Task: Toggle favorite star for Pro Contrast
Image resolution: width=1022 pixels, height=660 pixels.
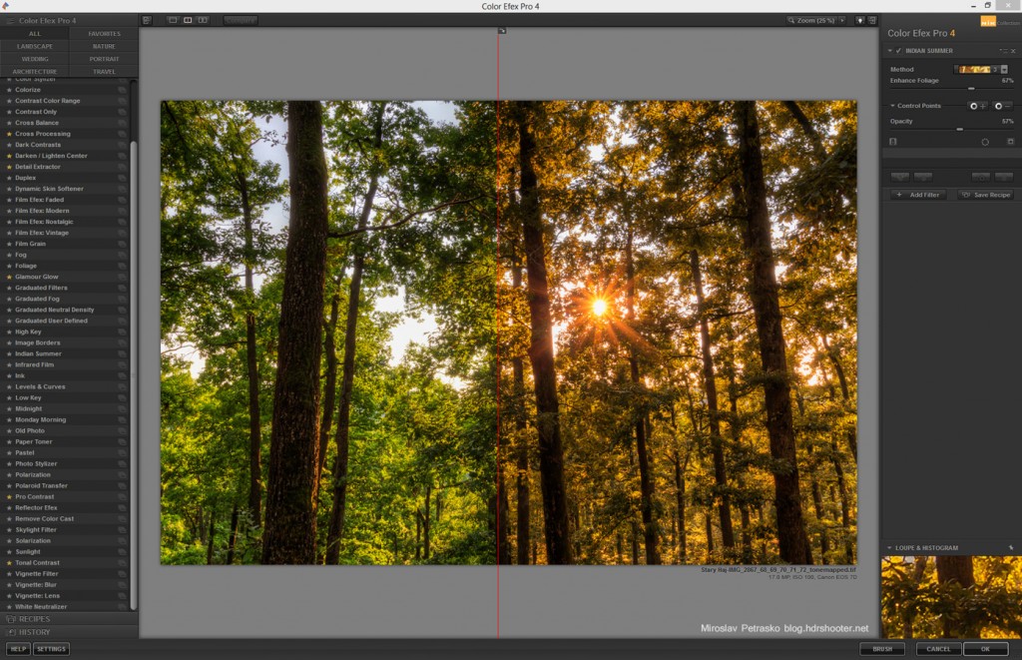Action: 9,497
